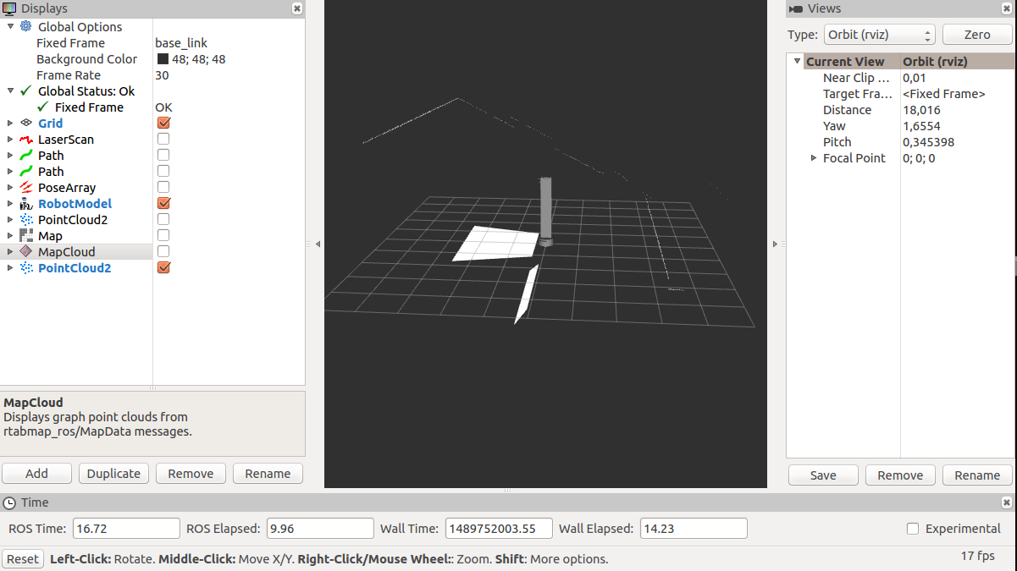Tick the Experimental checkbox
This screenshot has width=1017, height=571.
point(913,529)
